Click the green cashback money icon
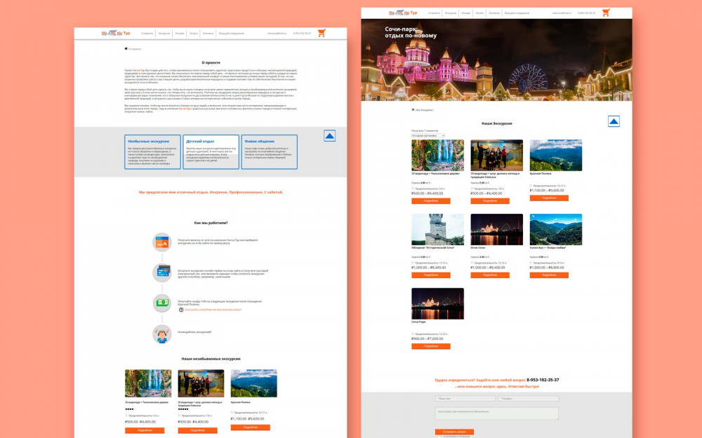 click(162, 303)
